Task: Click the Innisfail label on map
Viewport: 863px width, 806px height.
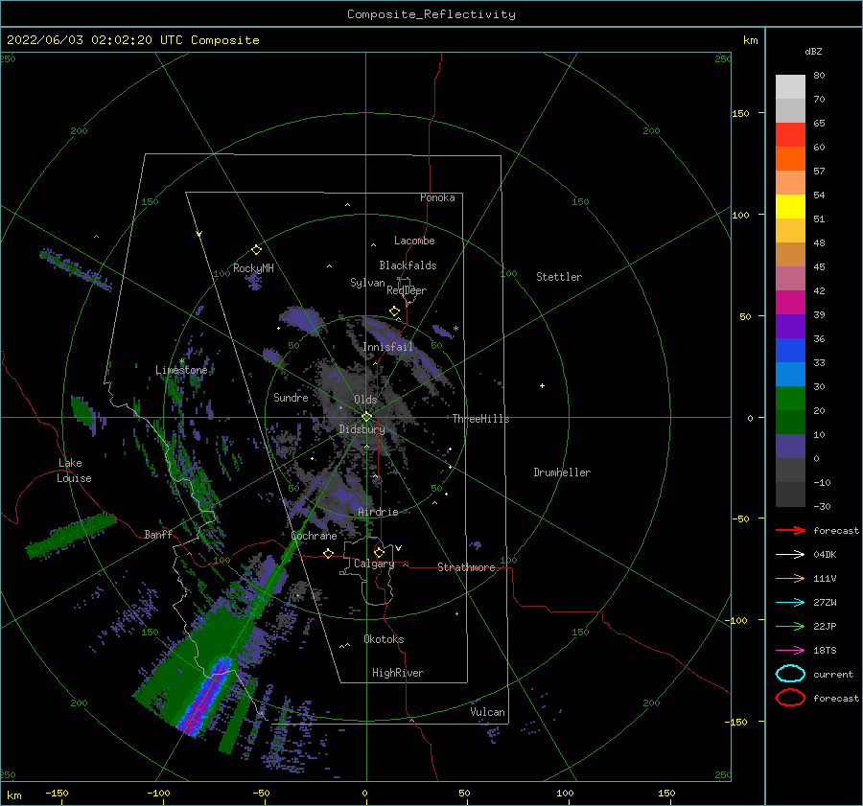Action: tap(388, 347)
